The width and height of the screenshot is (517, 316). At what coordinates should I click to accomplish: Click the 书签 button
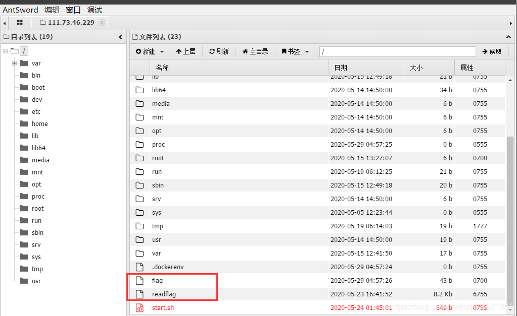click(291, 51)
